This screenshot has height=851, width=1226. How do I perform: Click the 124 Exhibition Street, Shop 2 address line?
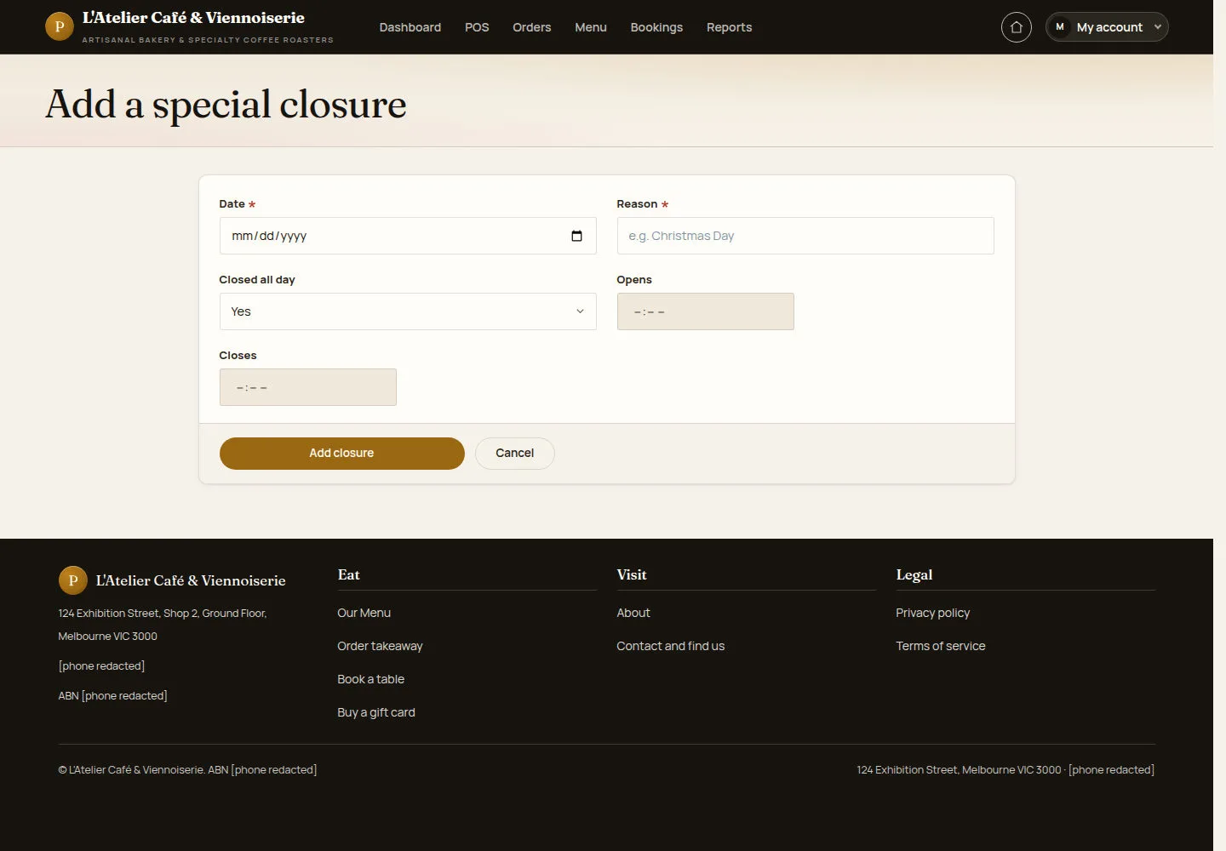pyautogui.click(x=163, y=613)
